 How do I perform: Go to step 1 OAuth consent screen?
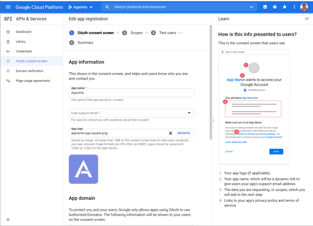(92, 33)
